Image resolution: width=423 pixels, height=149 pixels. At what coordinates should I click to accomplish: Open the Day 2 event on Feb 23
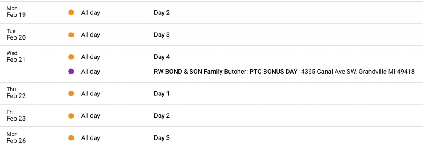pyautogui.click(x=162, y=116)
